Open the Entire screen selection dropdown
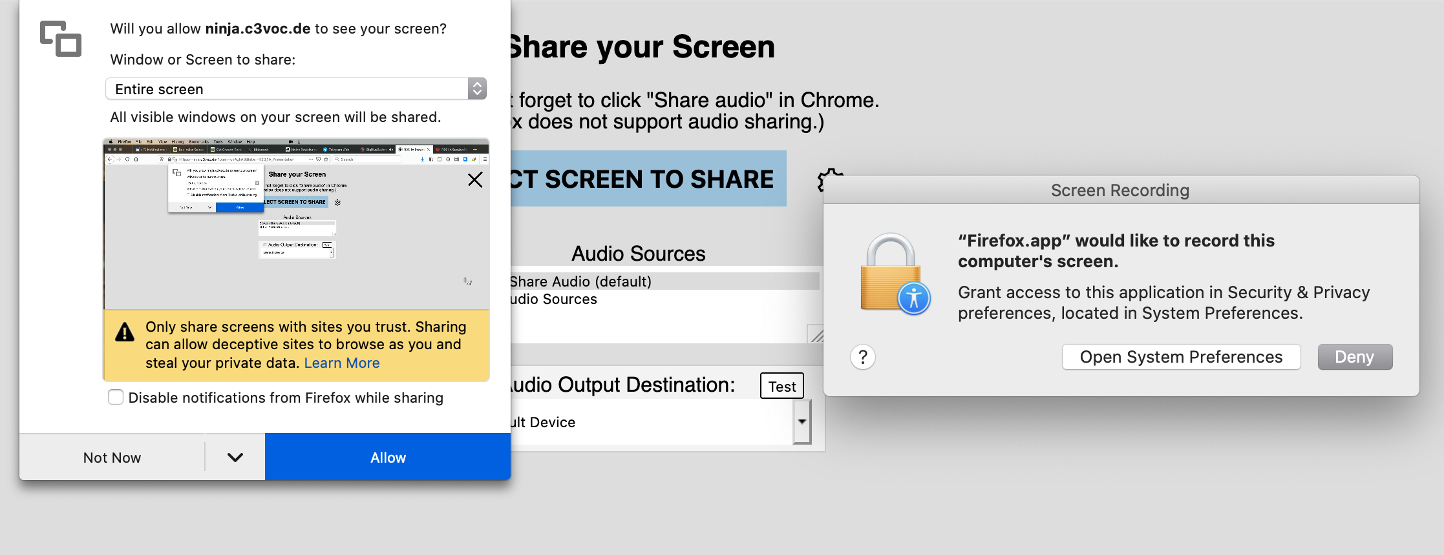1444x555 pixels. [x=296, y=89]
